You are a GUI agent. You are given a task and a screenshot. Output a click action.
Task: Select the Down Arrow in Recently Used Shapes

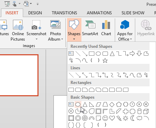(139, 54)
